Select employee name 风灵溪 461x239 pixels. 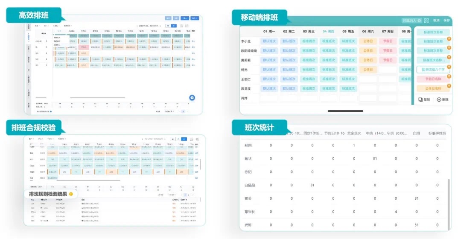point(246,89)
